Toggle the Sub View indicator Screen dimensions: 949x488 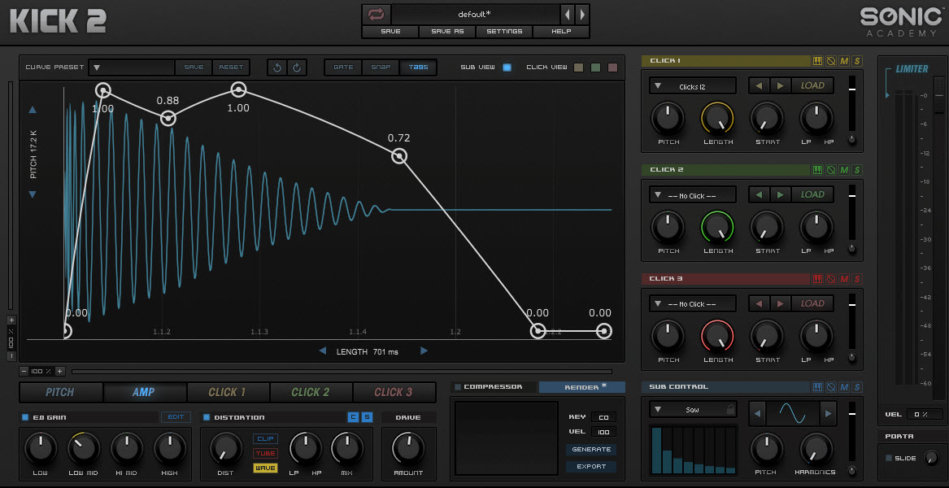coord(507,68)
